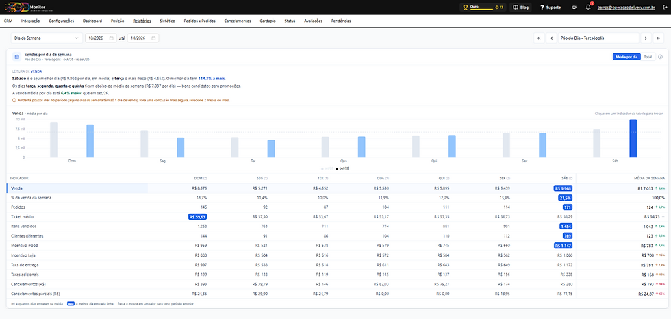Image resolution: width=671 pixels, height=319 pixels.
Task: Open the Posição menu item
Action: pyautogui.click(x=117, y=21)
